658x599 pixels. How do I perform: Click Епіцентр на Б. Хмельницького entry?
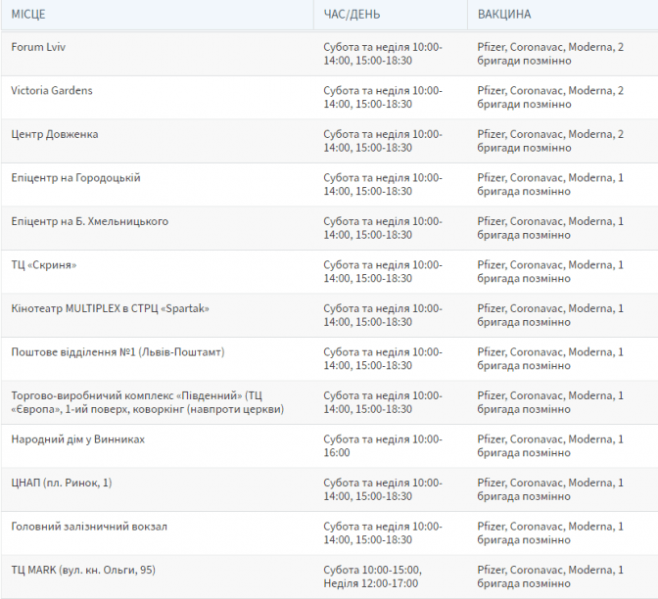[x=89, y=221]
